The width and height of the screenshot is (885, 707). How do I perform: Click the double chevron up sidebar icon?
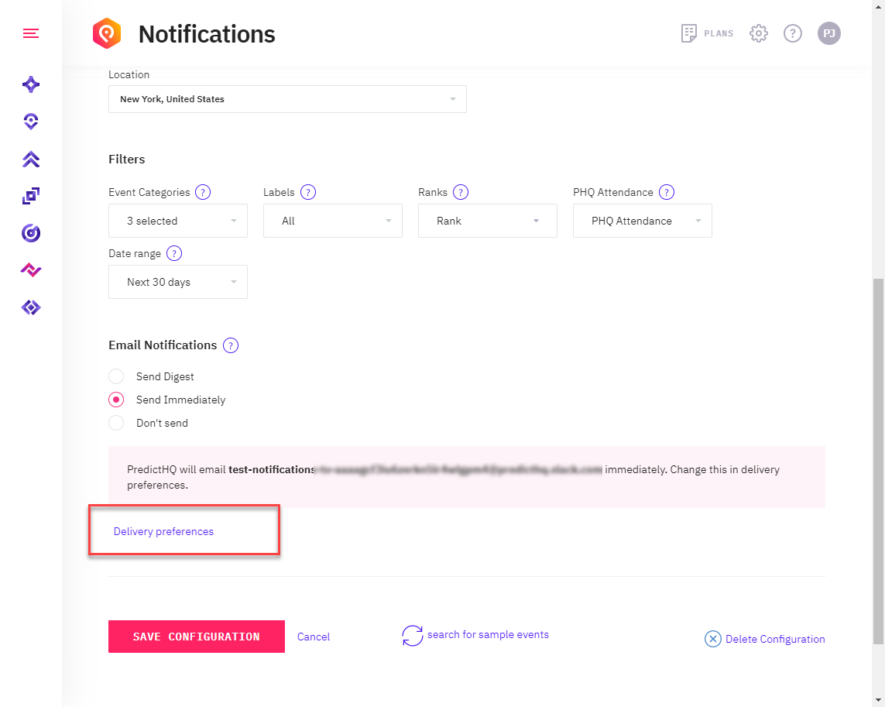[31, 159]
